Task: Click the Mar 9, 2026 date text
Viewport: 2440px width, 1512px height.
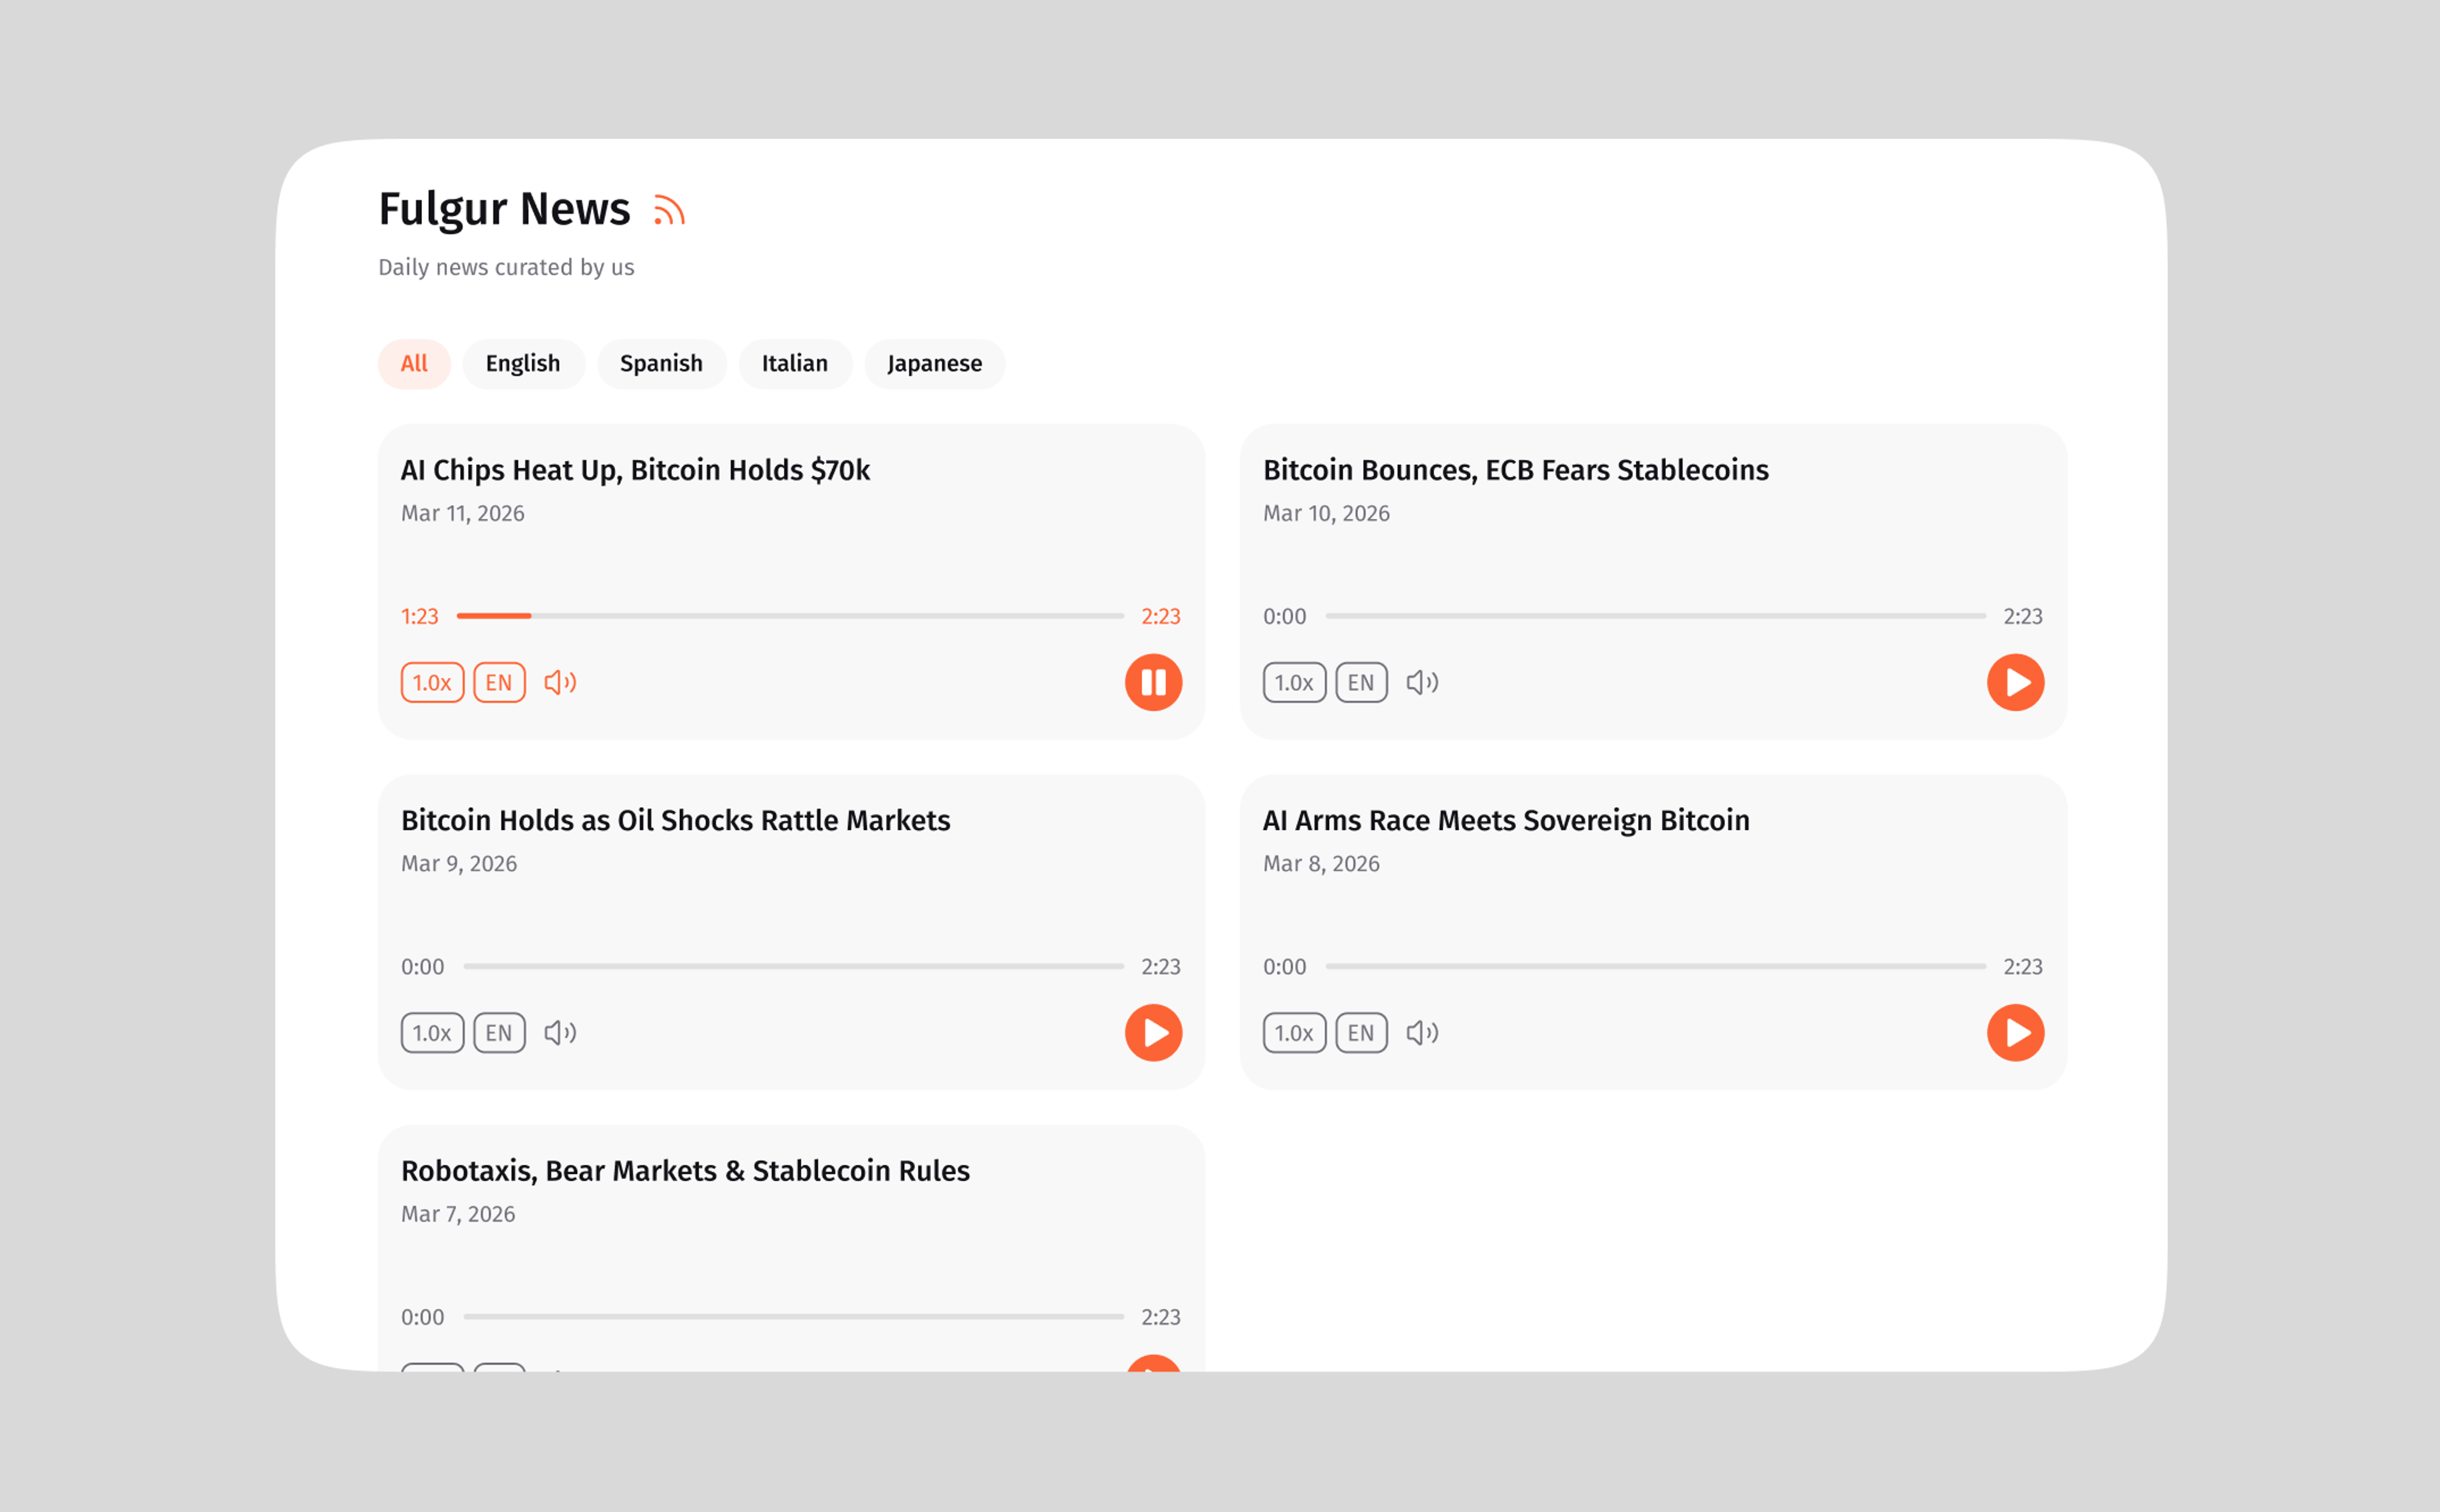Action: click(x=458, y=863)
